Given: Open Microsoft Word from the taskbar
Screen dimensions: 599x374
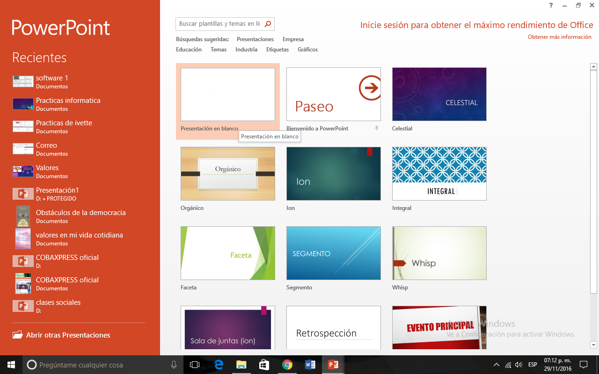Looking at the screenshot, I should pyautogui.click(x=310, y=364).
